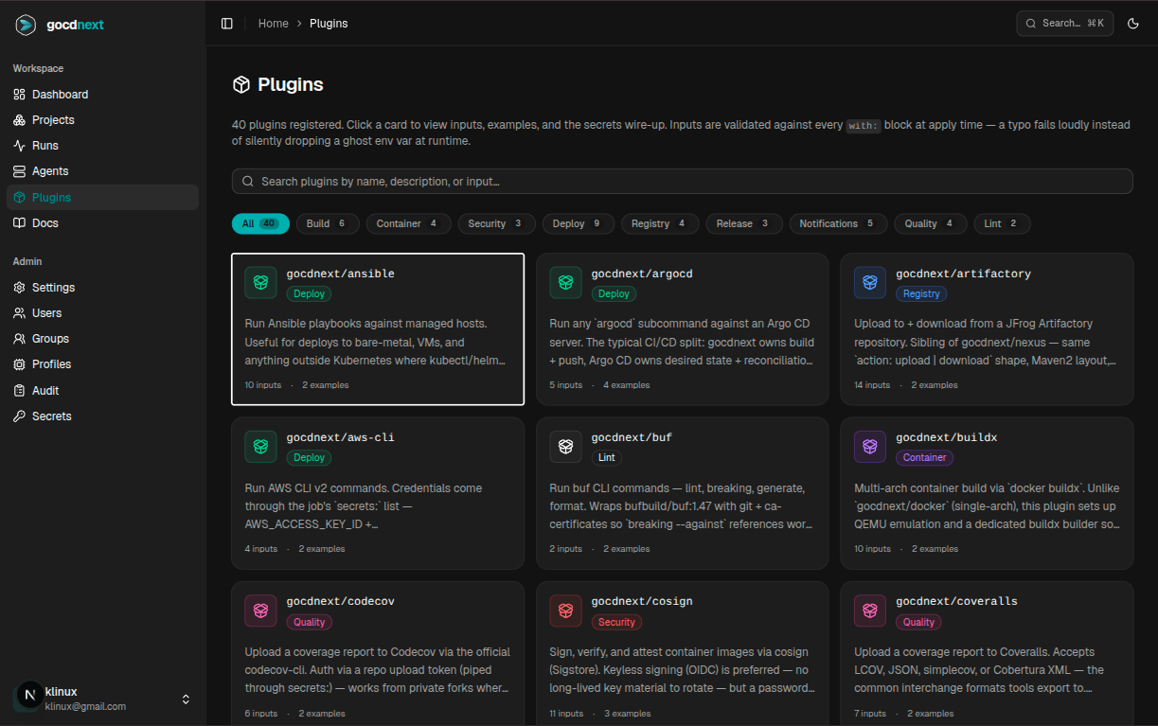Screen dimensions: 1158x726
Task: Filter plugins by Notifications category
Action: (x=838, y=223)
